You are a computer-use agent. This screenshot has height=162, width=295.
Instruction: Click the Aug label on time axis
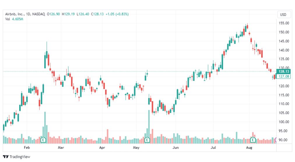(249, 147)
